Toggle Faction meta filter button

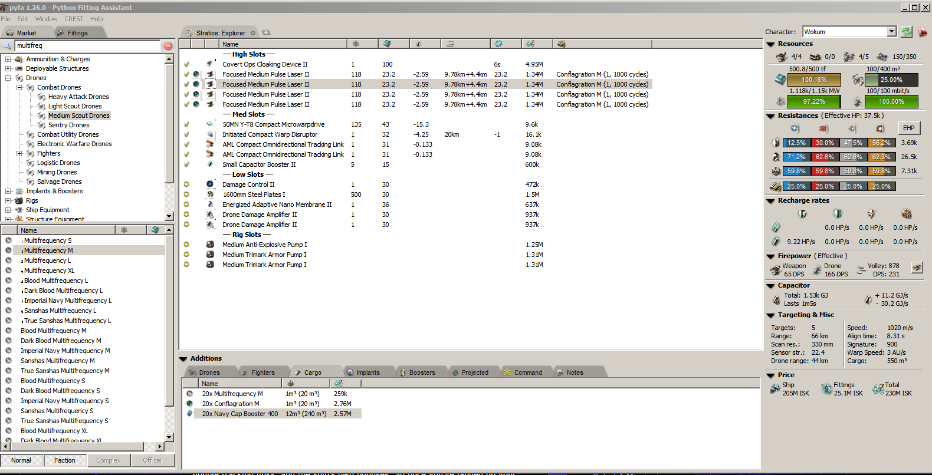[65, 460]
